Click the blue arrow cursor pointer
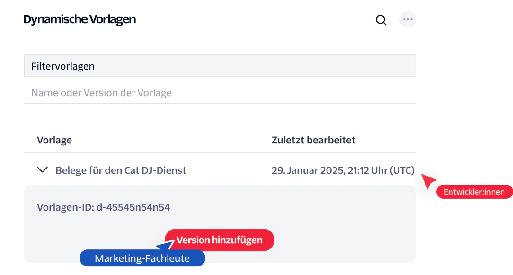The image size is (513, 275). tap(165, 245)
